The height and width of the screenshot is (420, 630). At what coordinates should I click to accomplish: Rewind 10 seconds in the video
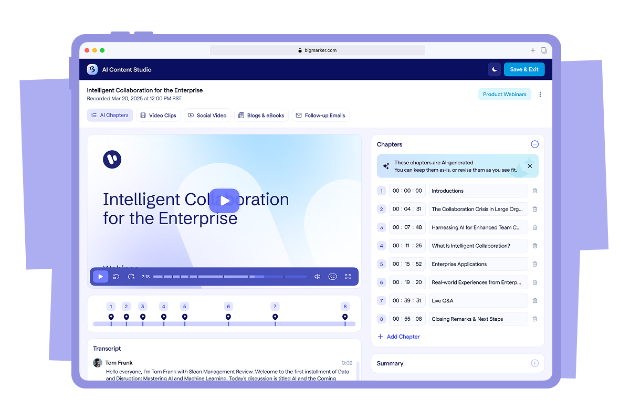(x=116, y=277)
